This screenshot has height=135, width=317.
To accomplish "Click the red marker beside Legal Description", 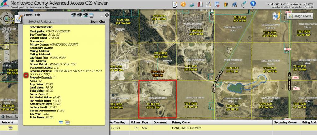I will [x=26, y=75].
